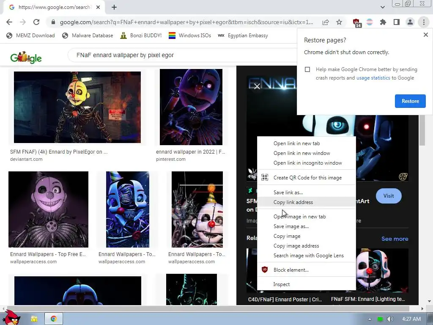Screen dimensions: 433x325
Task: Open the file explorer taskbar icon
Action: point(34,319)
